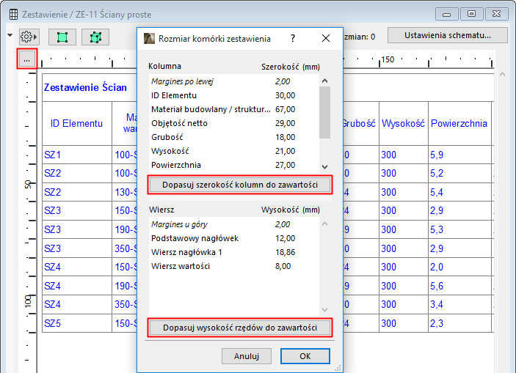The height and width of the screenshot is (373, 516).
Task: Select ID Elementu row in dialog
Action: click(x=233, y=95)
